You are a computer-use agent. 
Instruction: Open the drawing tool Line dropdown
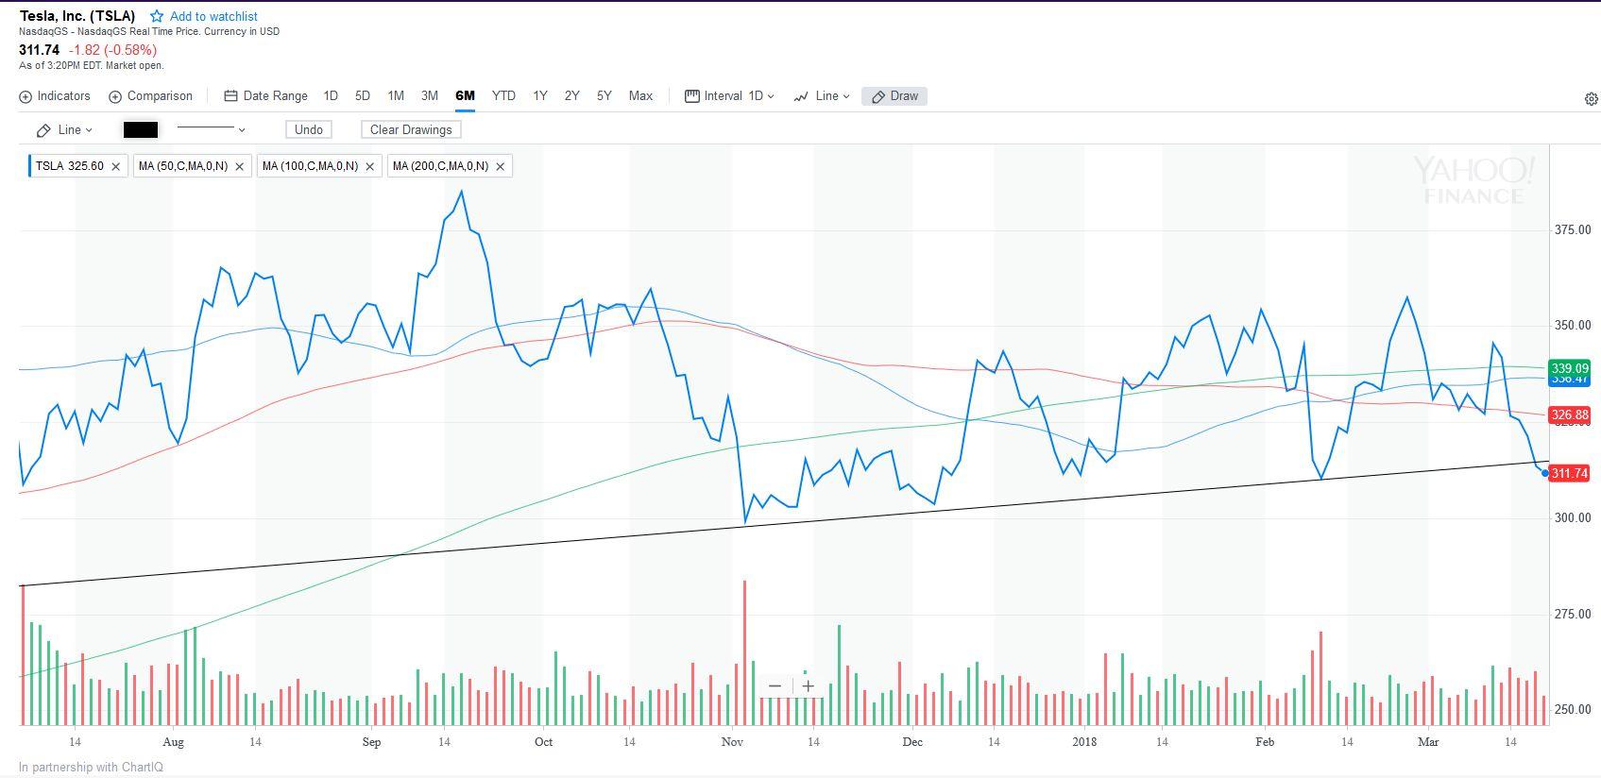[65, 129]
